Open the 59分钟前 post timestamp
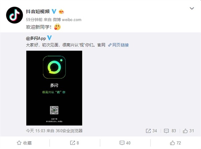The width and height of the screenshot is (201, 149). [34, 20]
